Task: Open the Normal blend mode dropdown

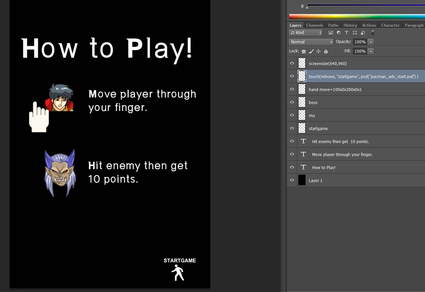Action: [x=311, y=42]
